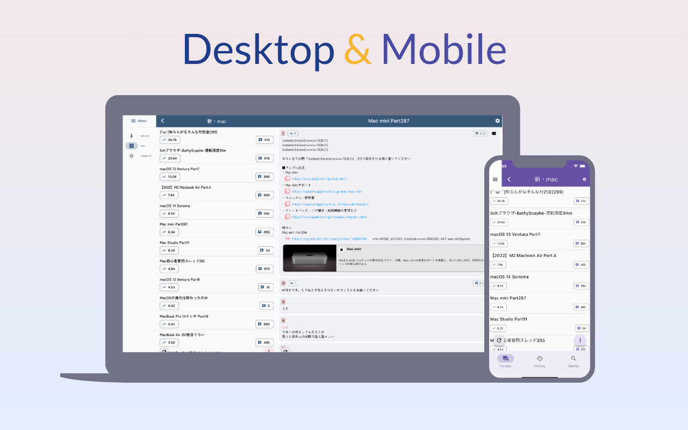Click desktop trend chip 28.76
Viewport: 688px width, 430px height.
[169, 140]
